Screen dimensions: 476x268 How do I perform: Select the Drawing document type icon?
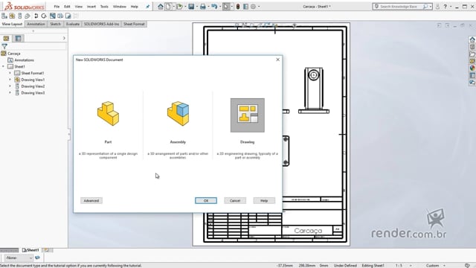click(248, 115)
